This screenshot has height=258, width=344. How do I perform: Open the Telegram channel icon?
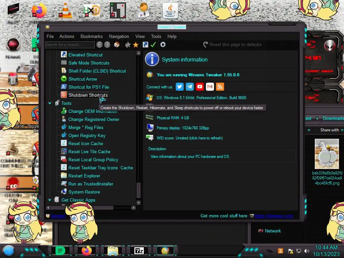(x=189, y=87)
